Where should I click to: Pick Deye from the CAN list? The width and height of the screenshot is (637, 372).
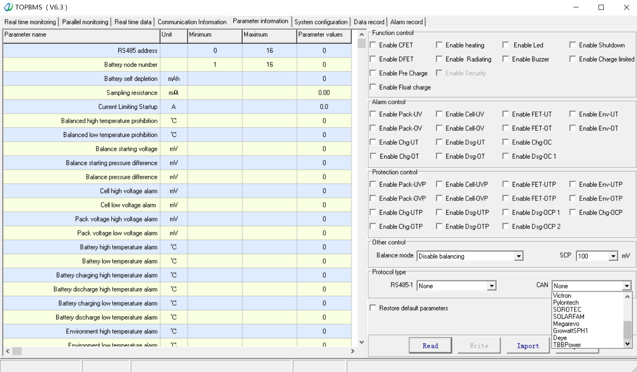pyautogui.click(x=560, y=338)
